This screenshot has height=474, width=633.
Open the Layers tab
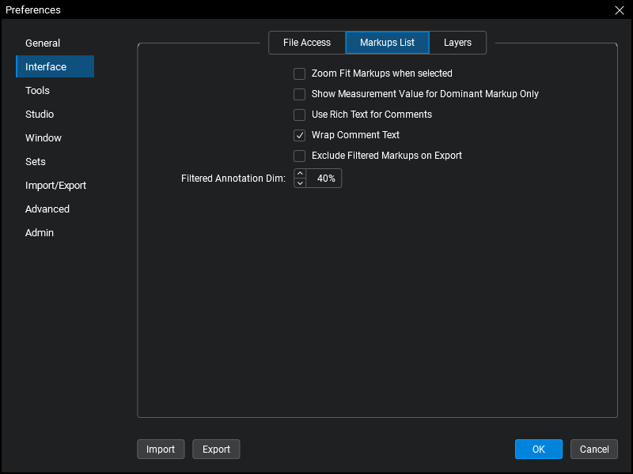click(x=457, y=43)
